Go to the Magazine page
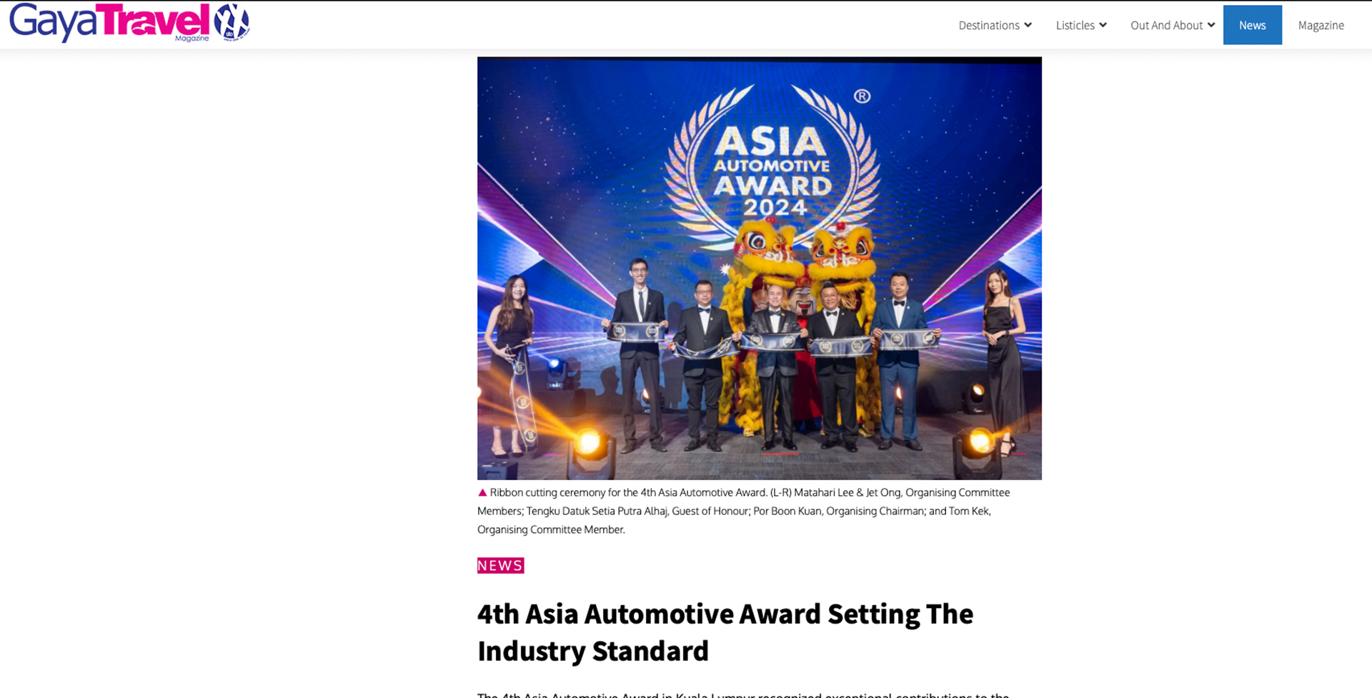Screen dimensions: 1372x698 coord(1321,25)
